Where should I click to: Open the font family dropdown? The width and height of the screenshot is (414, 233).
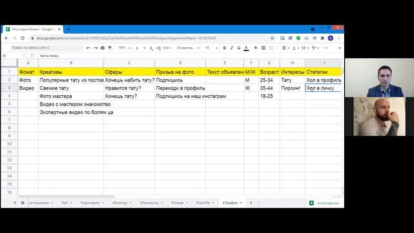coord(188,48)
